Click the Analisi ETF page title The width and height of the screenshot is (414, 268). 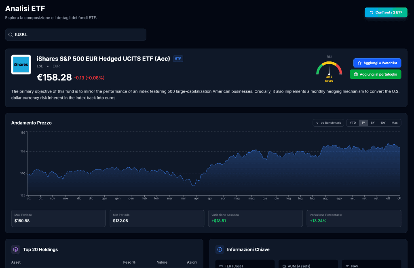point(25,9)
